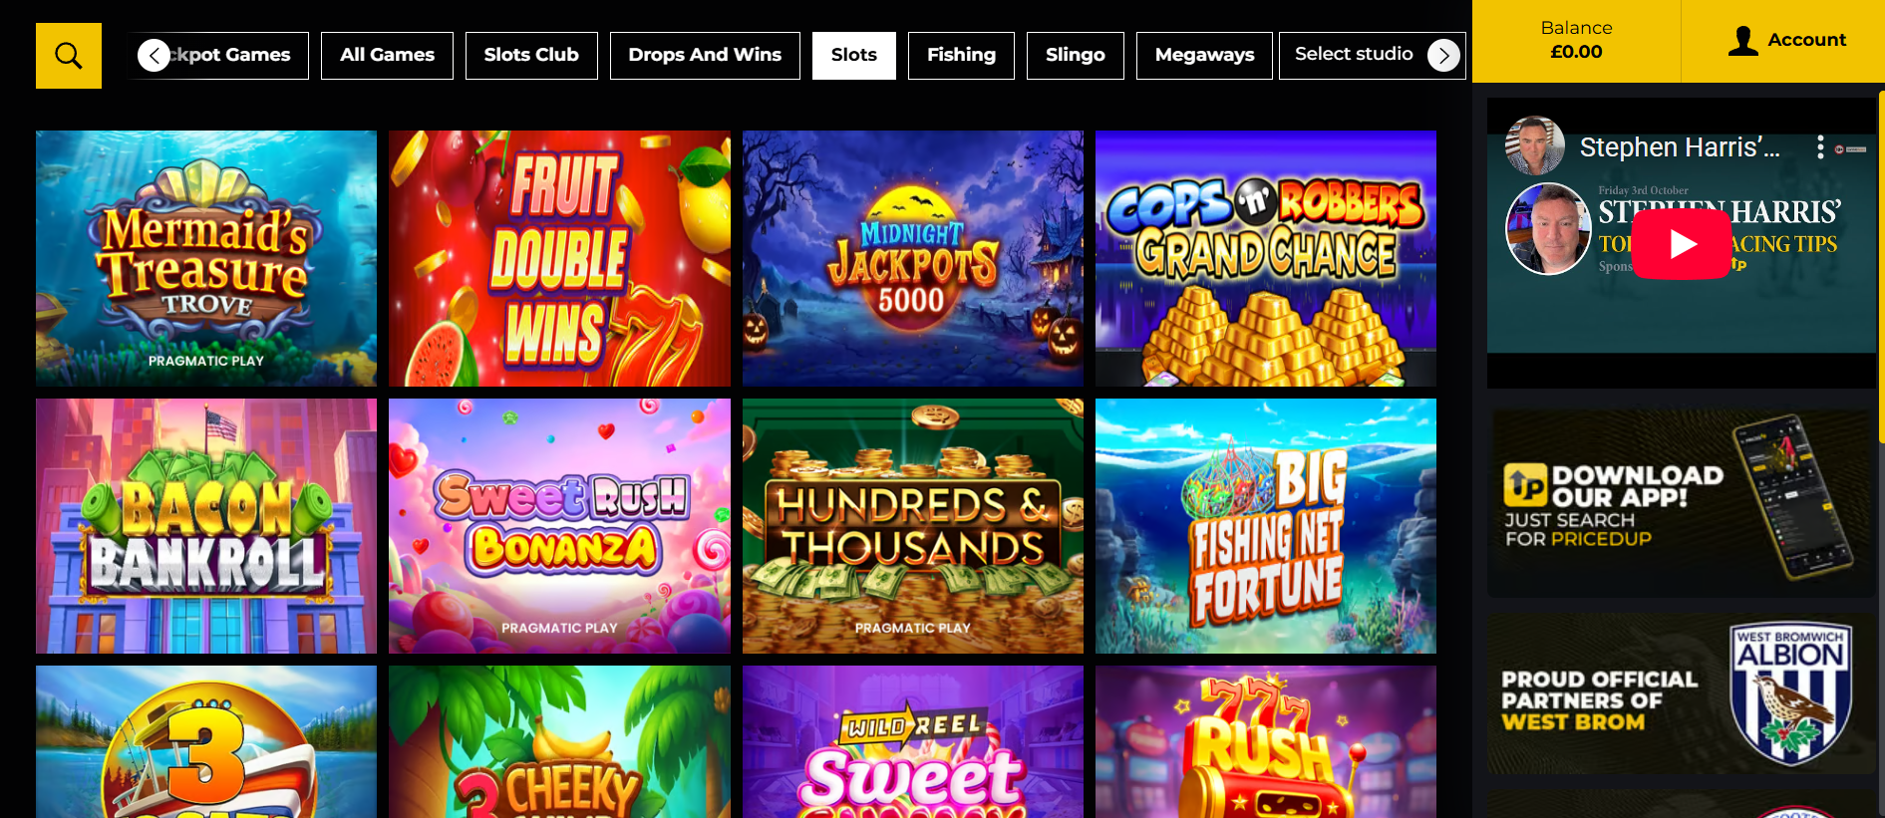The height and width of the screenshot is (818, 1885).
Task: Click the Download Our App banner
Action: tap(1681, 503)
